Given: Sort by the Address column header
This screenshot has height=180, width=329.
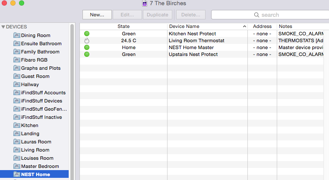Looking at the screenshot, I should point(262,26).
